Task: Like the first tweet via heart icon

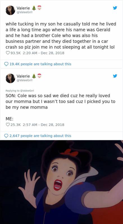Action: [8, 53]
